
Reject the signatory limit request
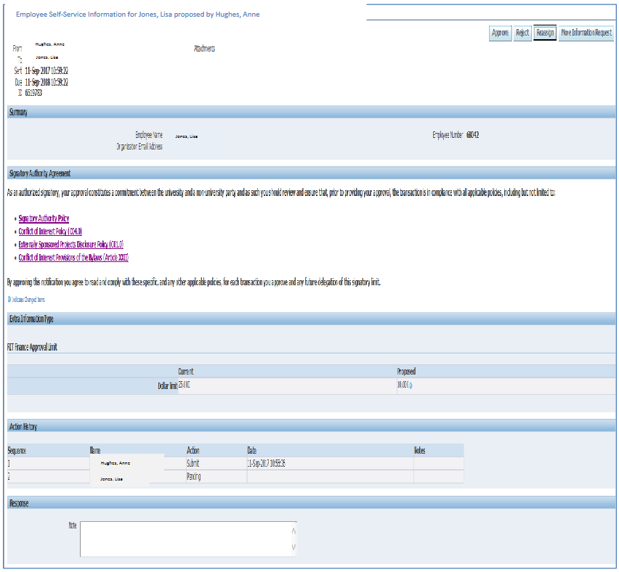(x=522, y=33)
